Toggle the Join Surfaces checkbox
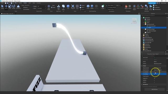Viewport: 168px width, 94px height. click(22, 9)
